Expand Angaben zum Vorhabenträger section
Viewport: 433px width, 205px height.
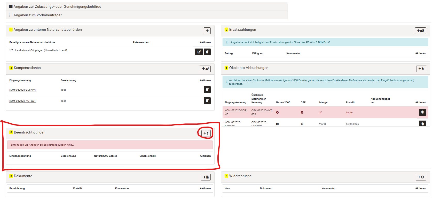(146, 15)
